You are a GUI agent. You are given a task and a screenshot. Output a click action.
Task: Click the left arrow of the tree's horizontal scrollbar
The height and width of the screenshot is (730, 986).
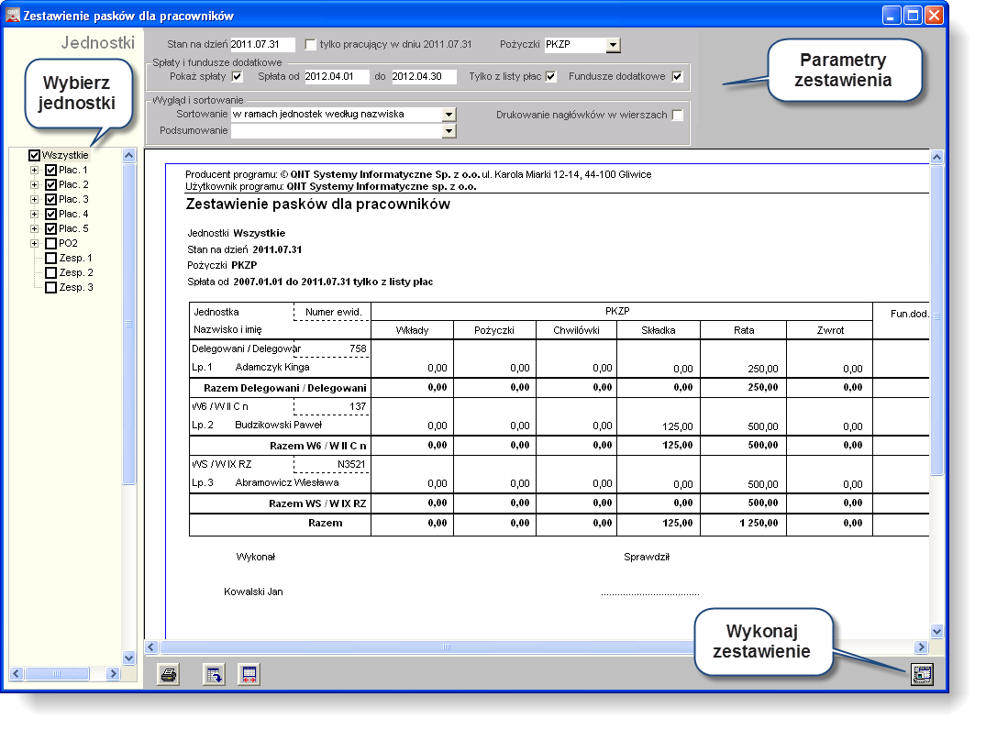17,673
